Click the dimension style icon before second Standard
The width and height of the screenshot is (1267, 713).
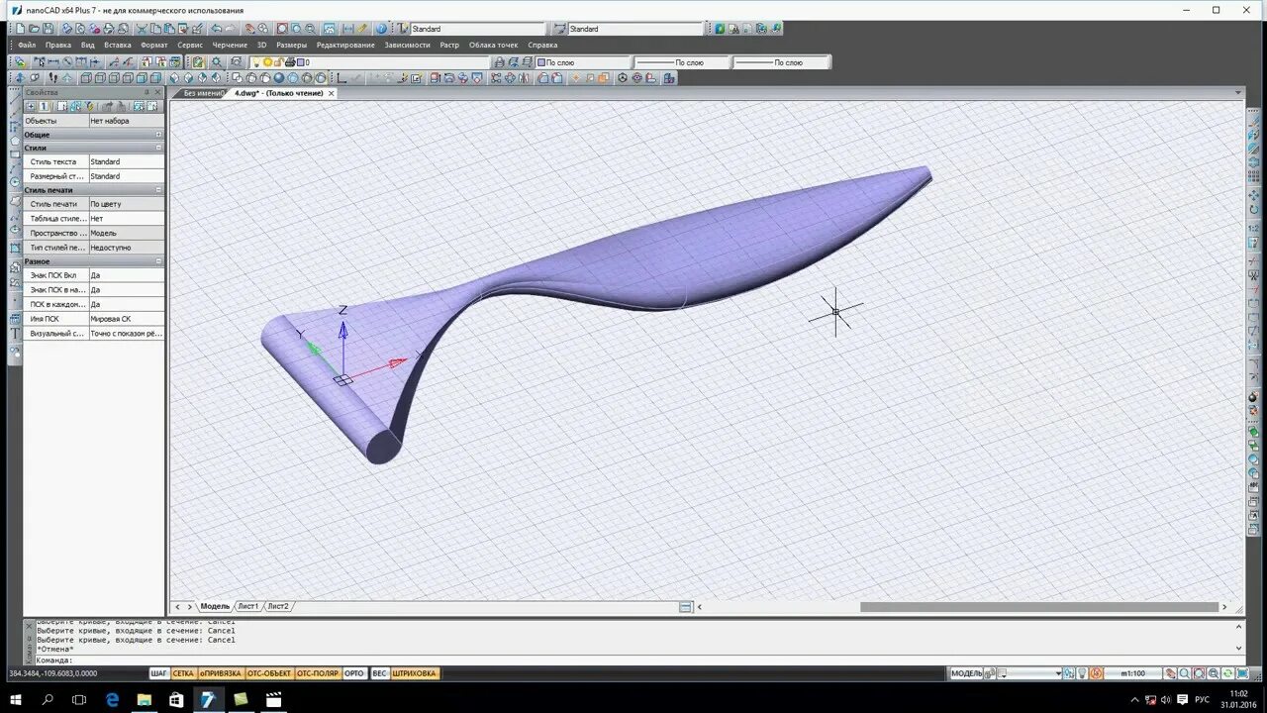tap(560, 29)
